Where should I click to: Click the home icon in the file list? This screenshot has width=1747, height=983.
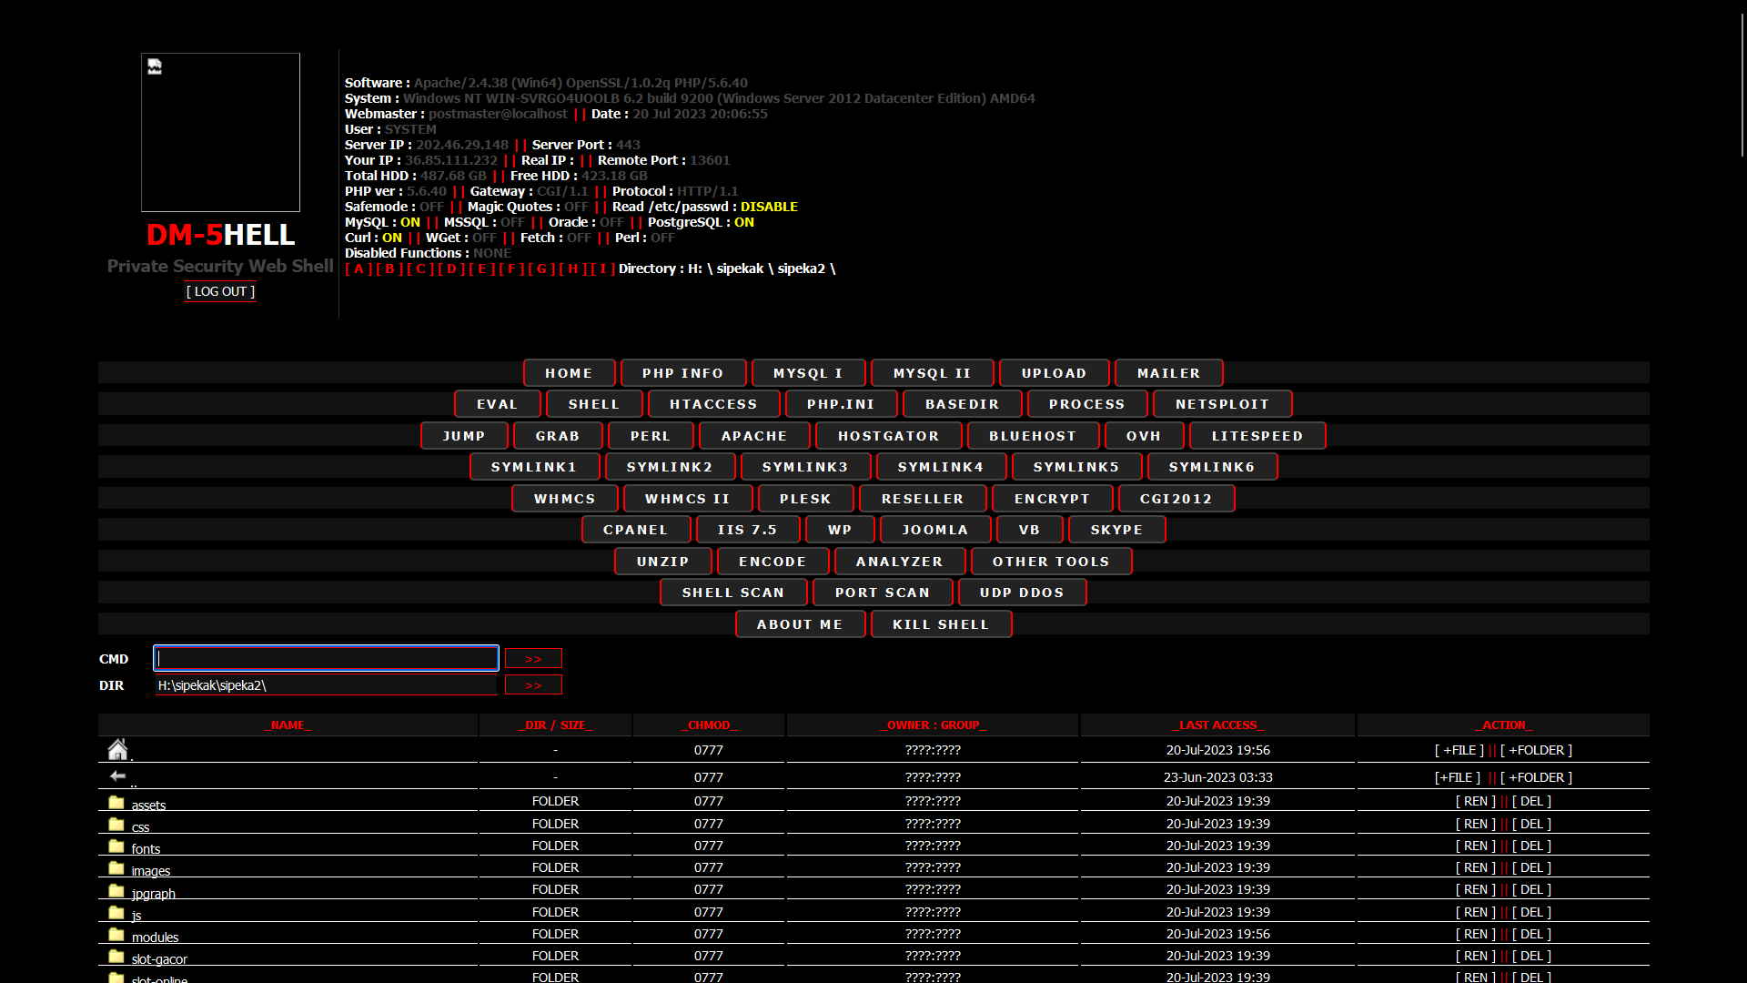pos(117,749)
